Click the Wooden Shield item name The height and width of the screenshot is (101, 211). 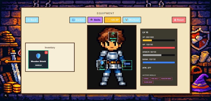38,61
